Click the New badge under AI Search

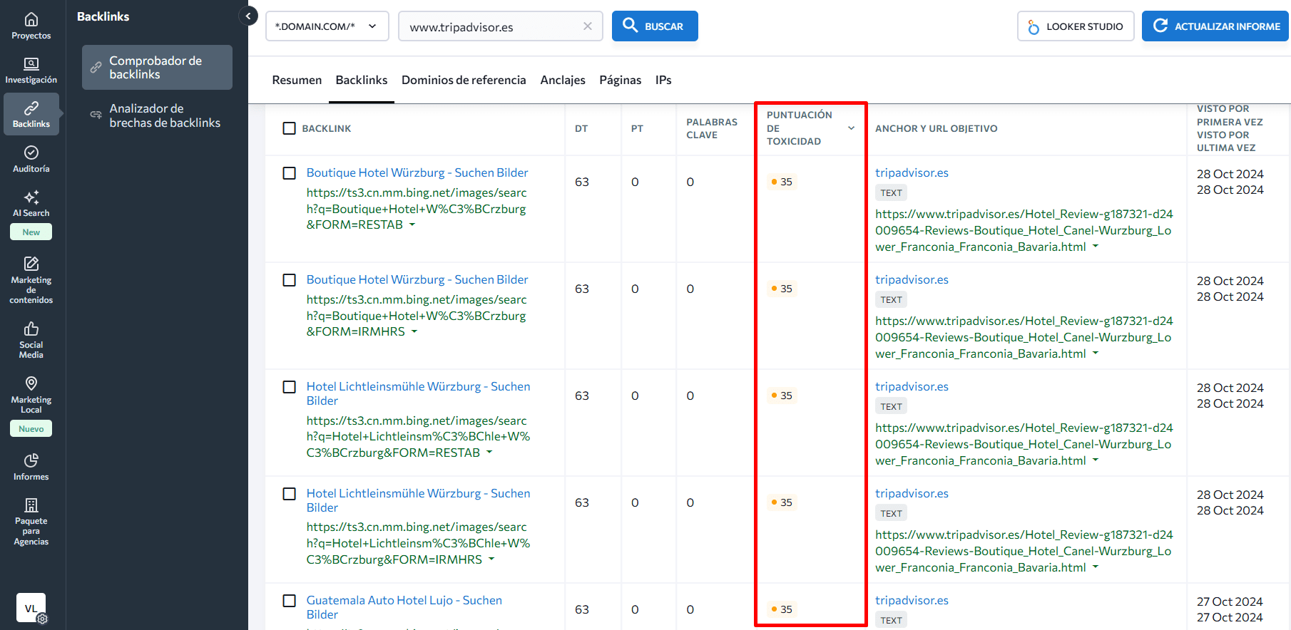[31, 232]
